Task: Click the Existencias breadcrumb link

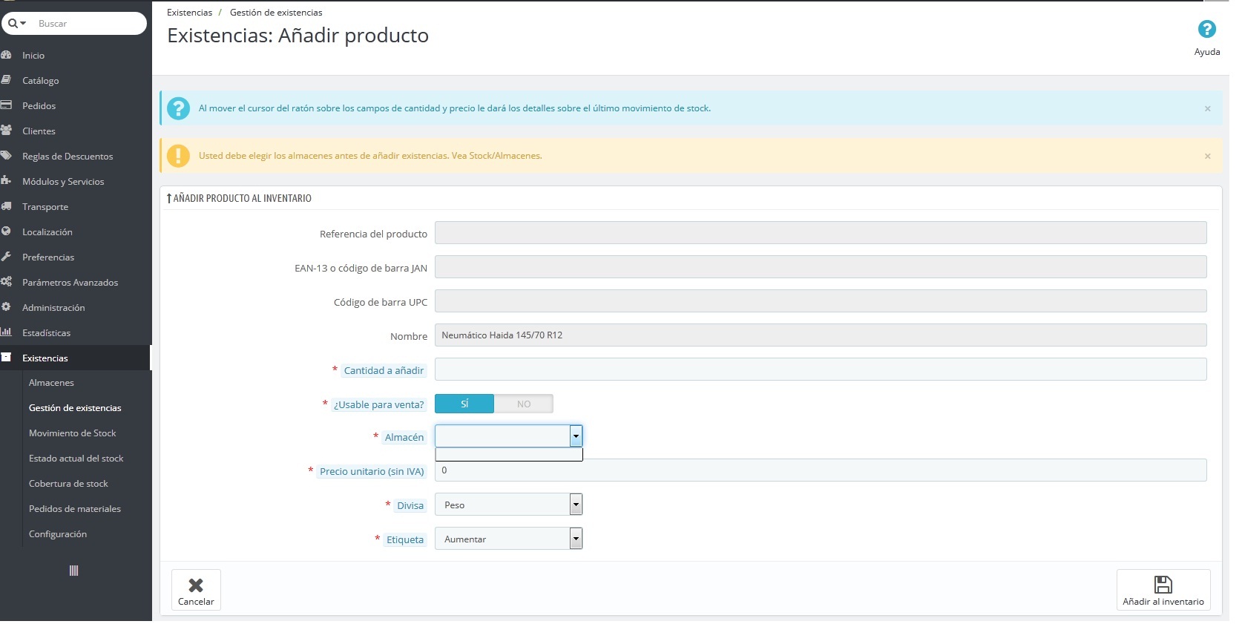Action: point(189,13)
